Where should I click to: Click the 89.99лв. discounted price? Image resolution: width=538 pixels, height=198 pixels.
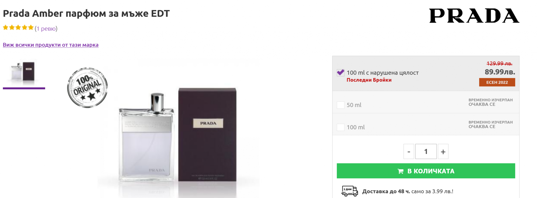500,72
